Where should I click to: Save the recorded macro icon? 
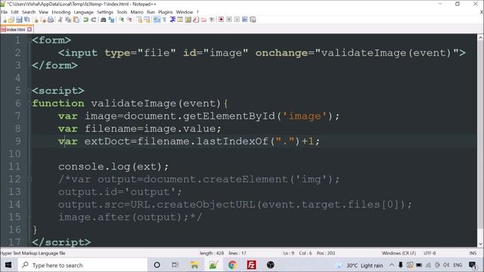click(x=253, y=20)
